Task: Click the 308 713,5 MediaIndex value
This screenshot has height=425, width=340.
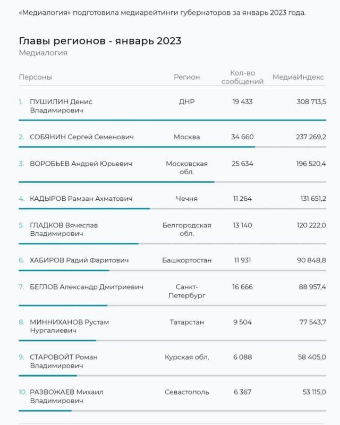Action: pyautogui.click(x=311, y=101)
